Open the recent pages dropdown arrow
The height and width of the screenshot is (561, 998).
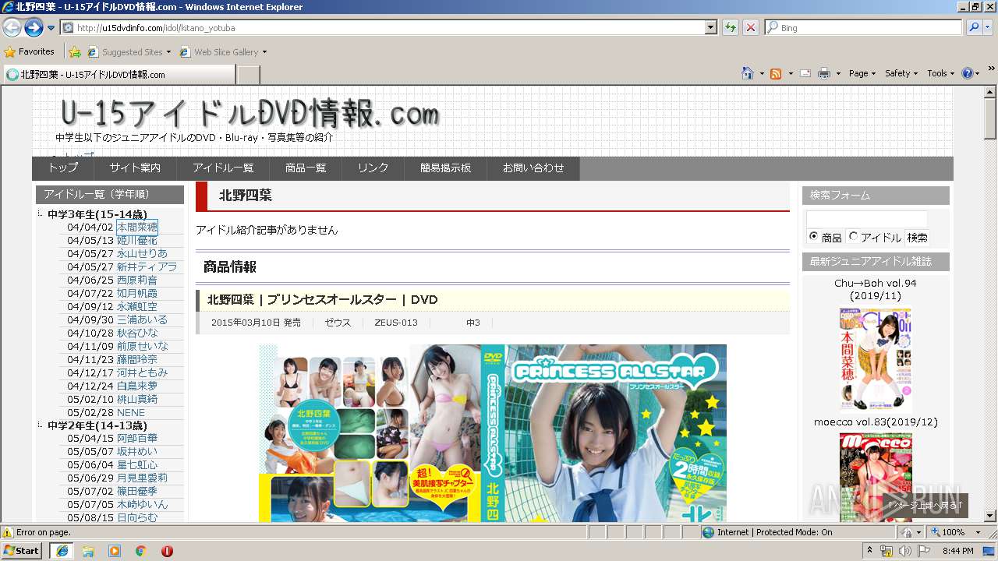(51, 28)
